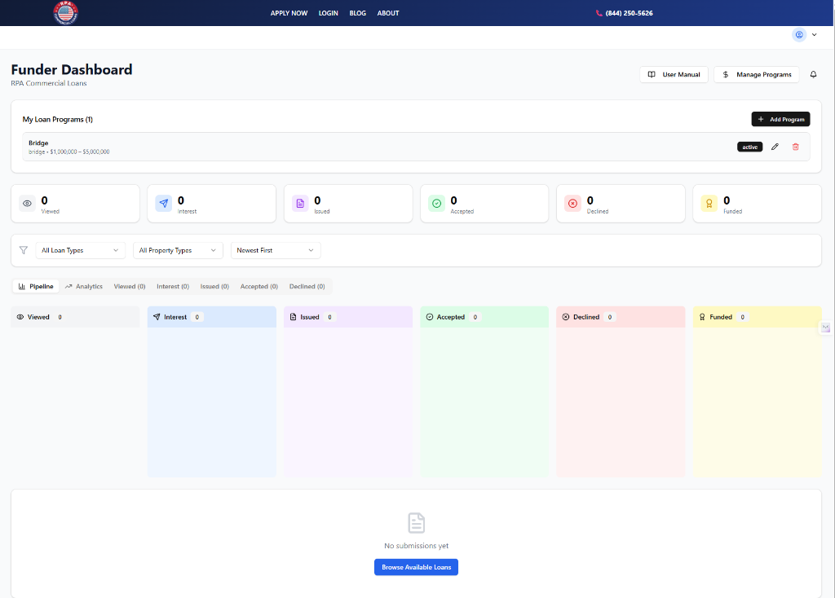
Task: Click the eye icon on Viewed stat card
Action: (x=27, y=203)
